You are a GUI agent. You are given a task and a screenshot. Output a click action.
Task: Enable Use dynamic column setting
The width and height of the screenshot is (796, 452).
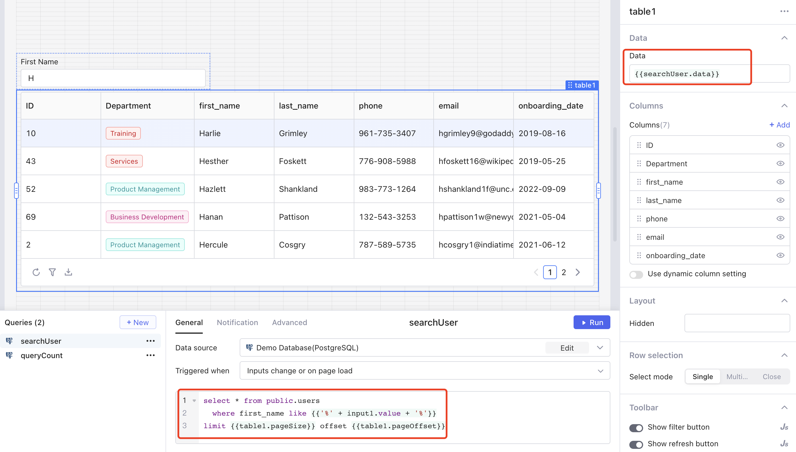[636, 275]
